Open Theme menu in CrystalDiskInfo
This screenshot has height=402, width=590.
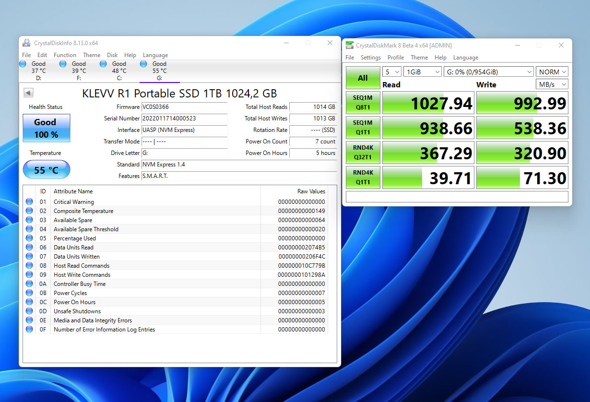pos(92,55)
